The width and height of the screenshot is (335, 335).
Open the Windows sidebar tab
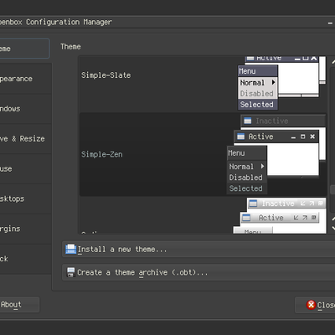[25, 109]
